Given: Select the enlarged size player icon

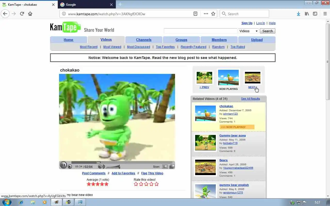Looking at the screenshot, I should point(172,167).
